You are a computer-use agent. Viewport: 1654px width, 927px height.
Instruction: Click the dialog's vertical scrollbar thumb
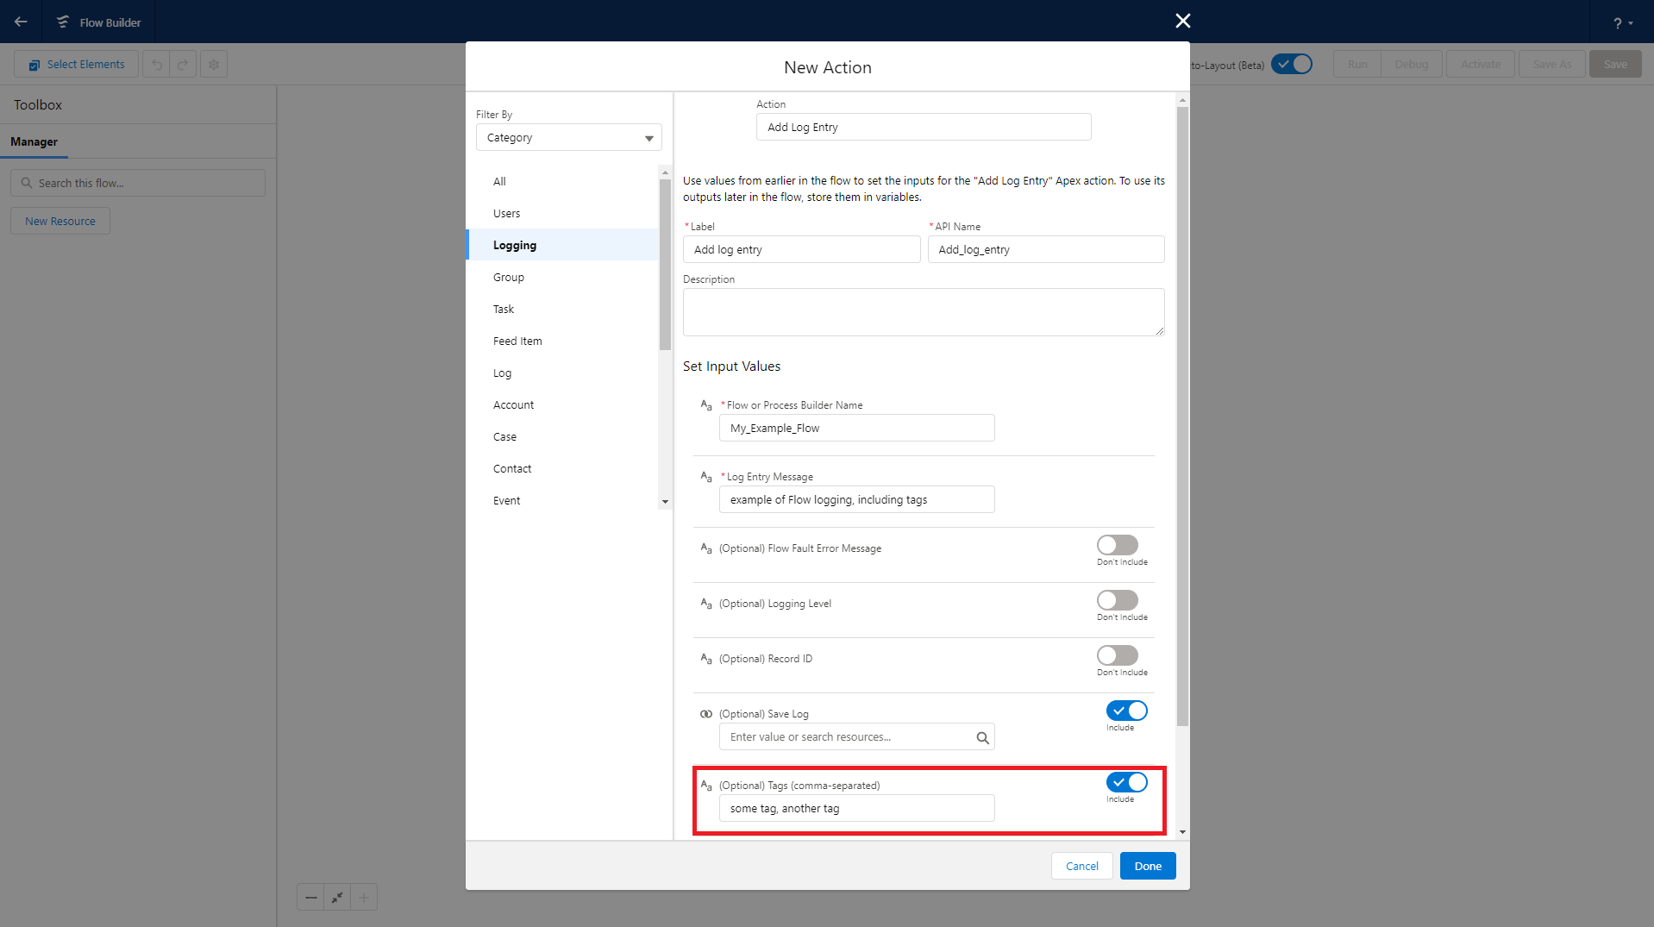(1182, 417)
